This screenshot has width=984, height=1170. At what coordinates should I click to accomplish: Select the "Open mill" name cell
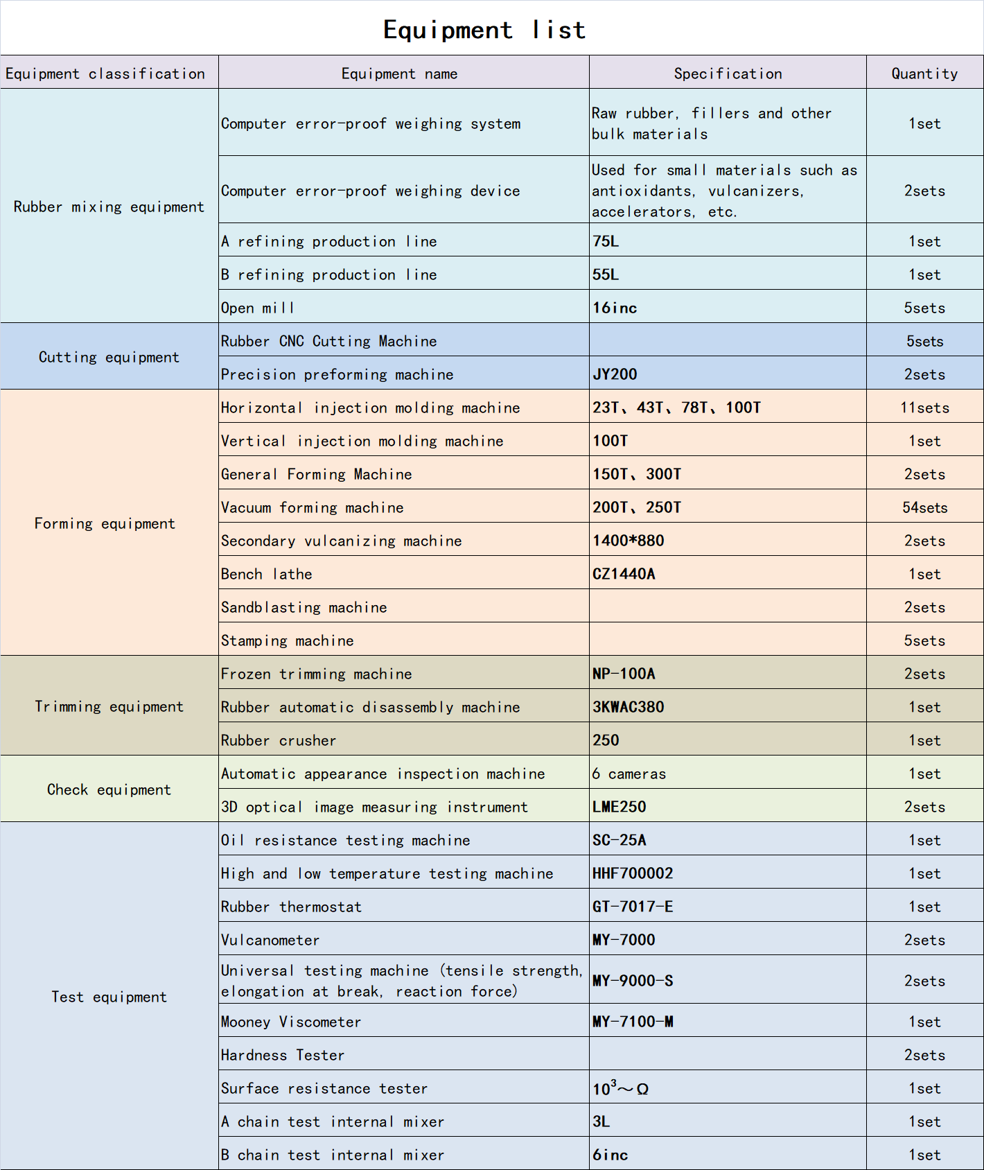pyautogui.click(x=258, y=308)
